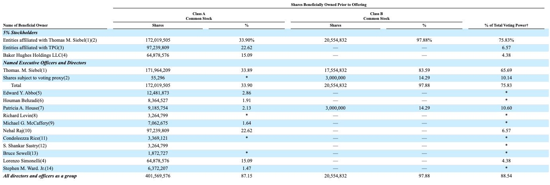The width and height of the screenshot is (550, 185).
Task: Select Edward Abbo's 12,481,873 share count
Action: click(158, 93)
